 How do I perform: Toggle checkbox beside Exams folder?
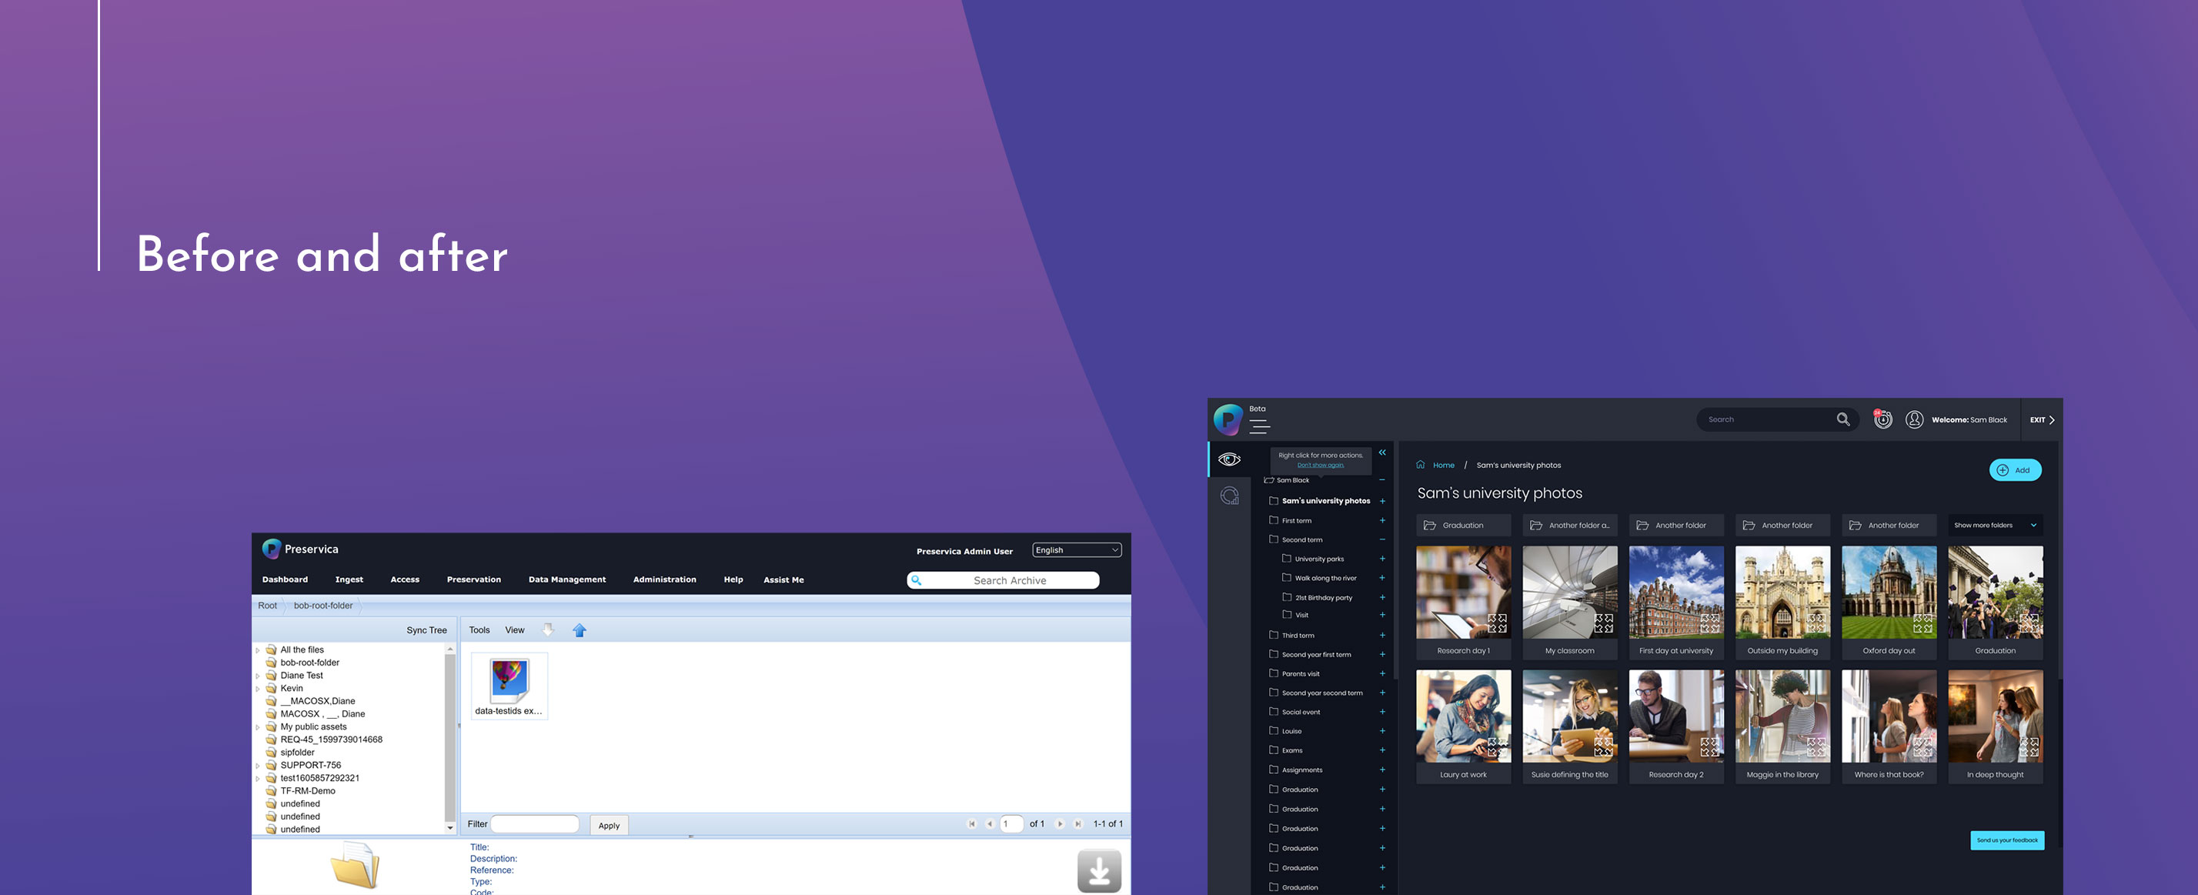1274,750
